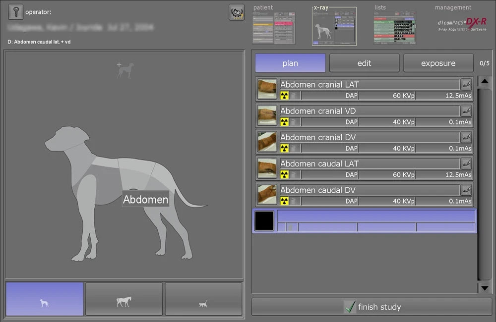
Task: Select the horse species icon
Action: [x=124, y=299]
